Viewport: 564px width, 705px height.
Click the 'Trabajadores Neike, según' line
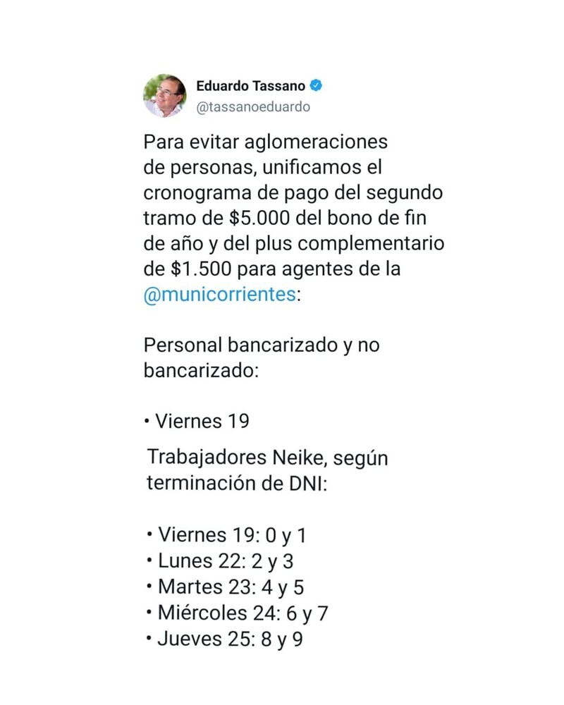268,458
